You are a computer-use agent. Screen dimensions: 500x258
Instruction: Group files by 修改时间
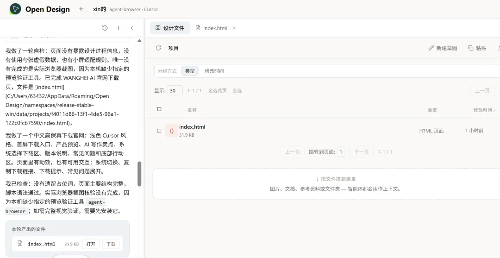pyautogui.click(x=214, y=71)
